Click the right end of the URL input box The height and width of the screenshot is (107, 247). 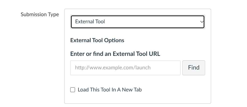tap(176, 68)
